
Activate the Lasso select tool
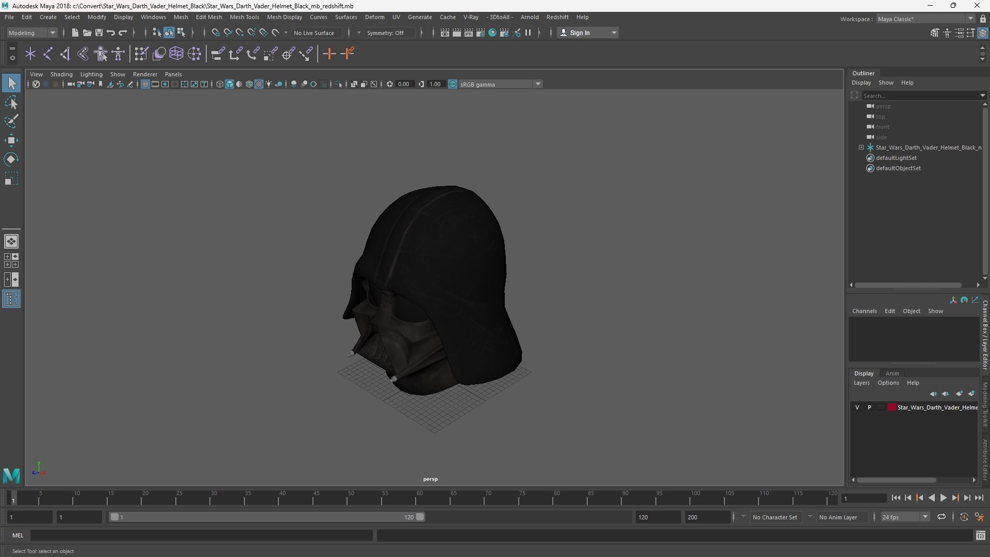coord(11,102)
